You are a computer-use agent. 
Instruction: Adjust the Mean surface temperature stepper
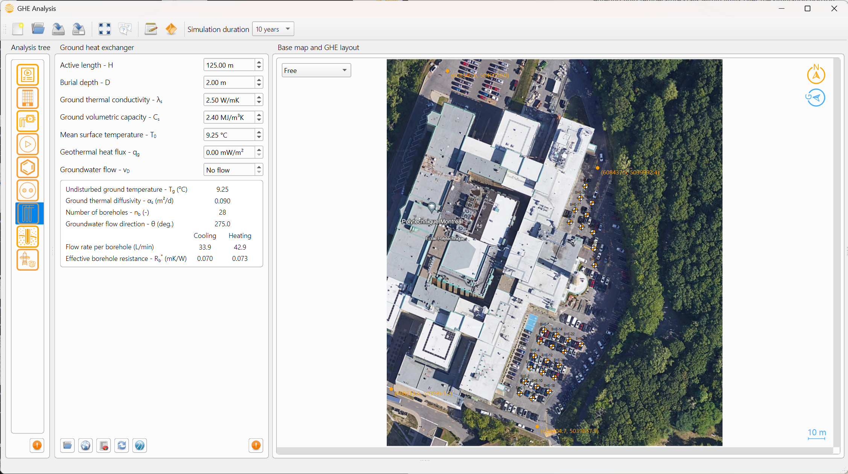click(x=259, y=135)
